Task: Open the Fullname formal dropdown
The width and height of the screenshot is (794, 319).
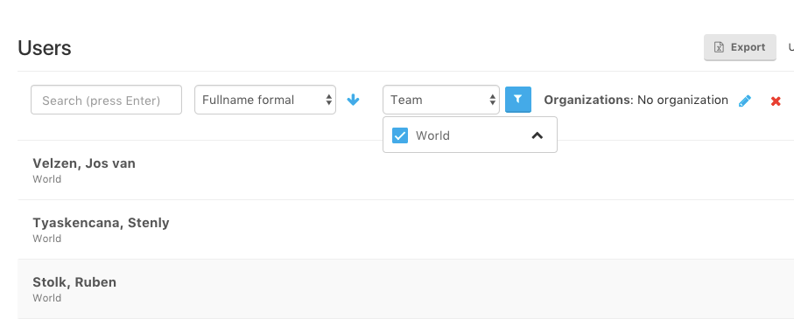Action: point(265,100)
